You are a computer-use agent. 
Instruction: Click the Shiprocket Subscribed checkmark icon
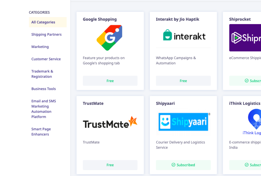tap(246, 81)
